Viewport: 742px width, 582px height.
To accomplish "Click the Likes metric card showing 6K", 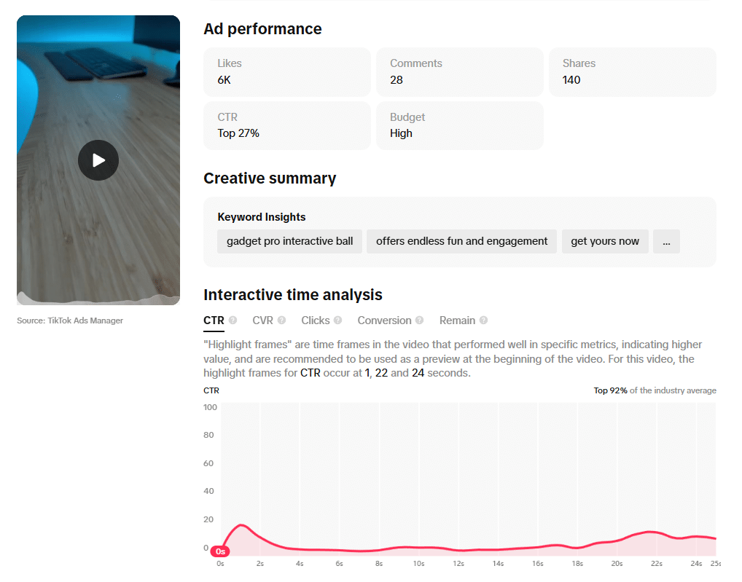I will [286, 71].
